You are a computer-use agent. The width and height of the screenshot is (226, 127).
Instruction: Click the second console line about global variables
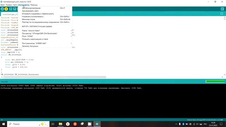(x=71, y=88)
